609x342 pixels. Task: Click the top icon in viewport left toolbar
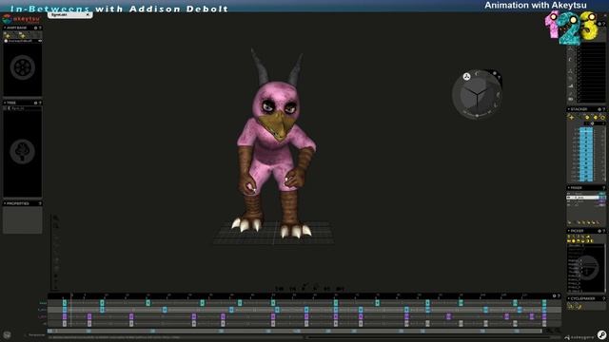[55, 218]
